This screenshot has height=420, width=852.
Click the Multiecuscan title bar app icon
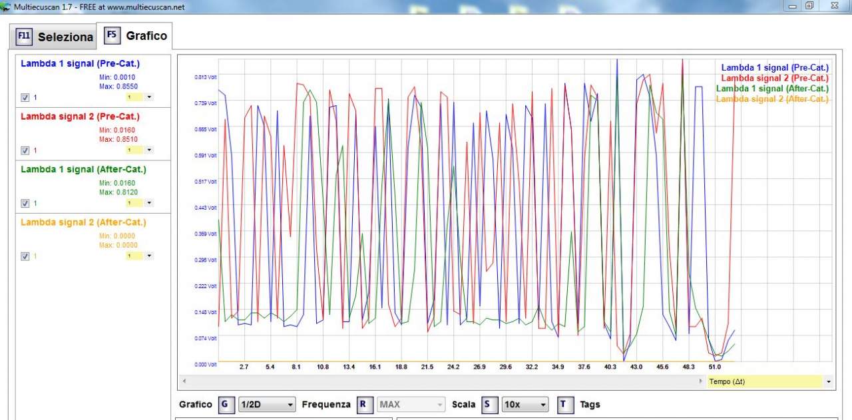[7, 6]
